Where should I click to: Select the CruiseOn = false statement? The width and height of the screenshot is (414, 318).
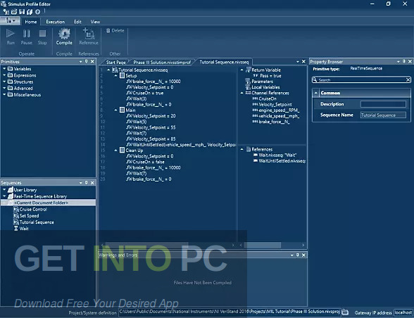click(x=145, y=162)
